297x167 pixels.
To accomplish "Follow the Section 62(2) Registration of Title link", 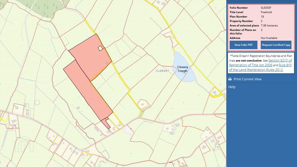I will [x=260, y=63].
